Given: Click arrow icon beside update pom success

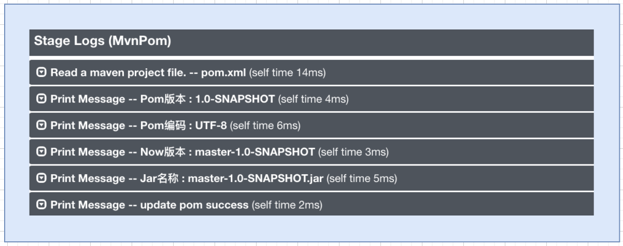Looking at the screenshot, I should [41, 205].
